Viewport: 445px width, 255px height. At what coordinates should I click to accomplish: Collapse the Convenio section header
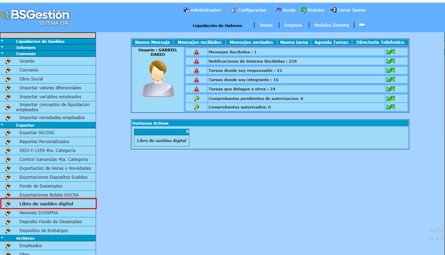tap(48, 54)
